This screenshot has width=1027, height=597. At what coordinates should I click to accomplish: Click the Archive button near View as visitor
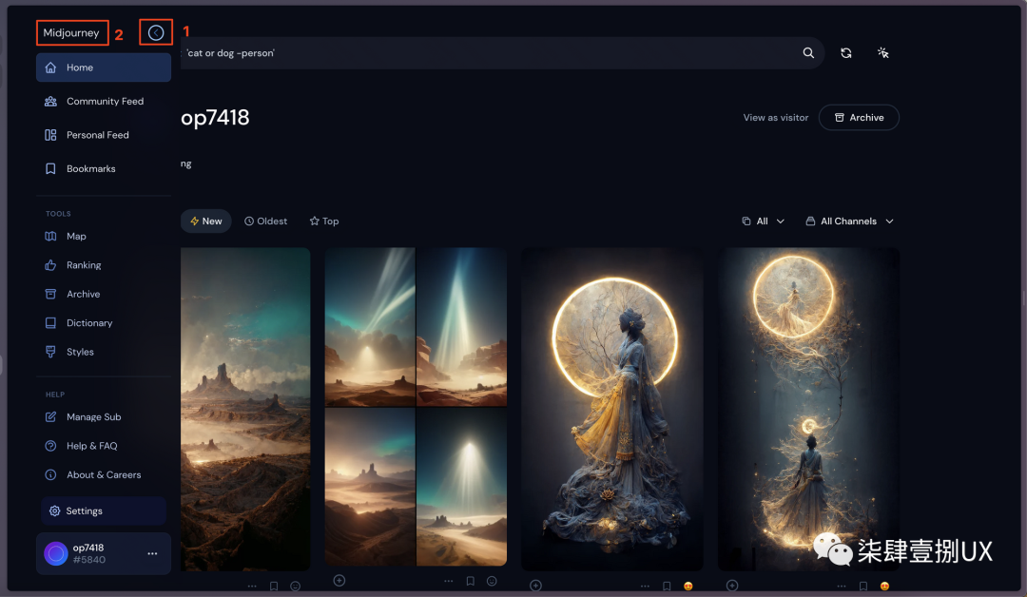pyautogui.click(x=859, y=118)
